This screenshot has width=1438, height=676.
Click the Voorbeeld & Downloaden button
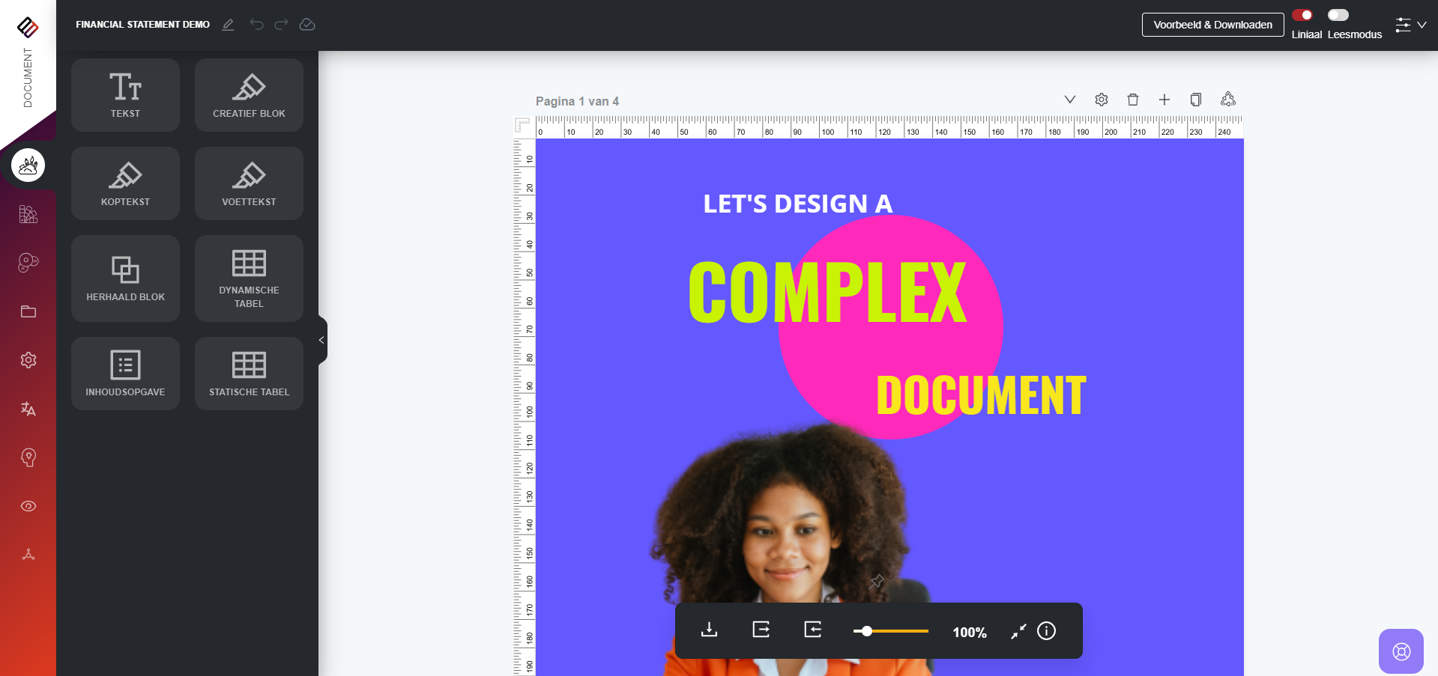[x=1212, y=25]
